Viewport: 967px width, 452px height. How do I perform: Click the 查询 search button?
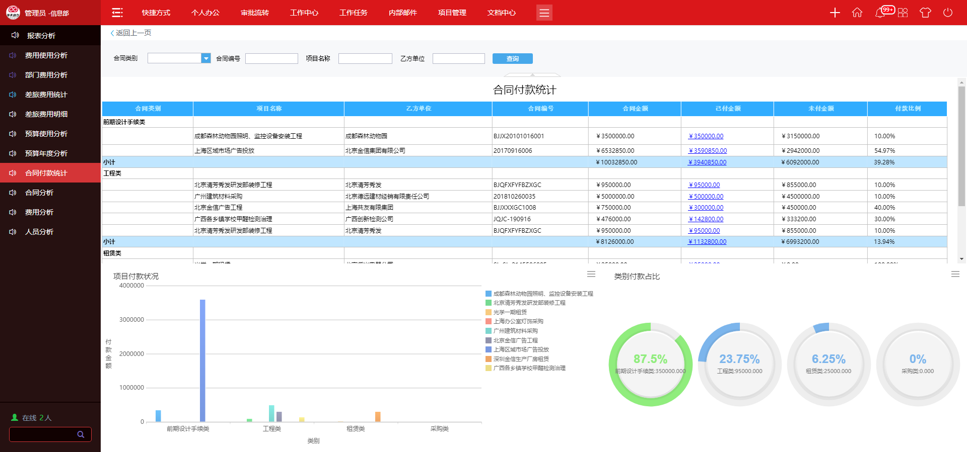tap(512, 58)
